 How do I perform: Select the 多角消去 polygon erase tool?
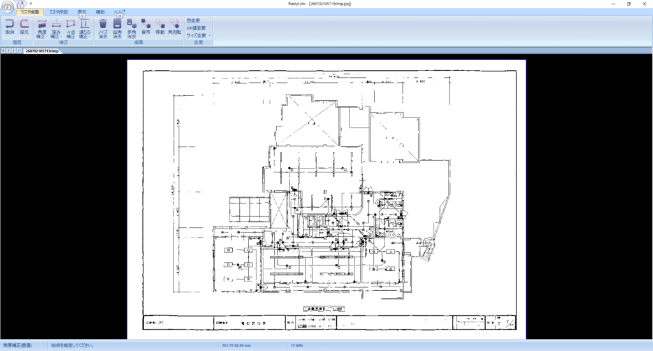pos(131,29)
